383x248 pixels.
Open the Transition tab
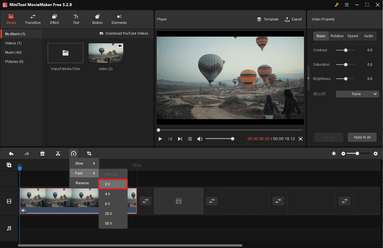click(32, 19)
